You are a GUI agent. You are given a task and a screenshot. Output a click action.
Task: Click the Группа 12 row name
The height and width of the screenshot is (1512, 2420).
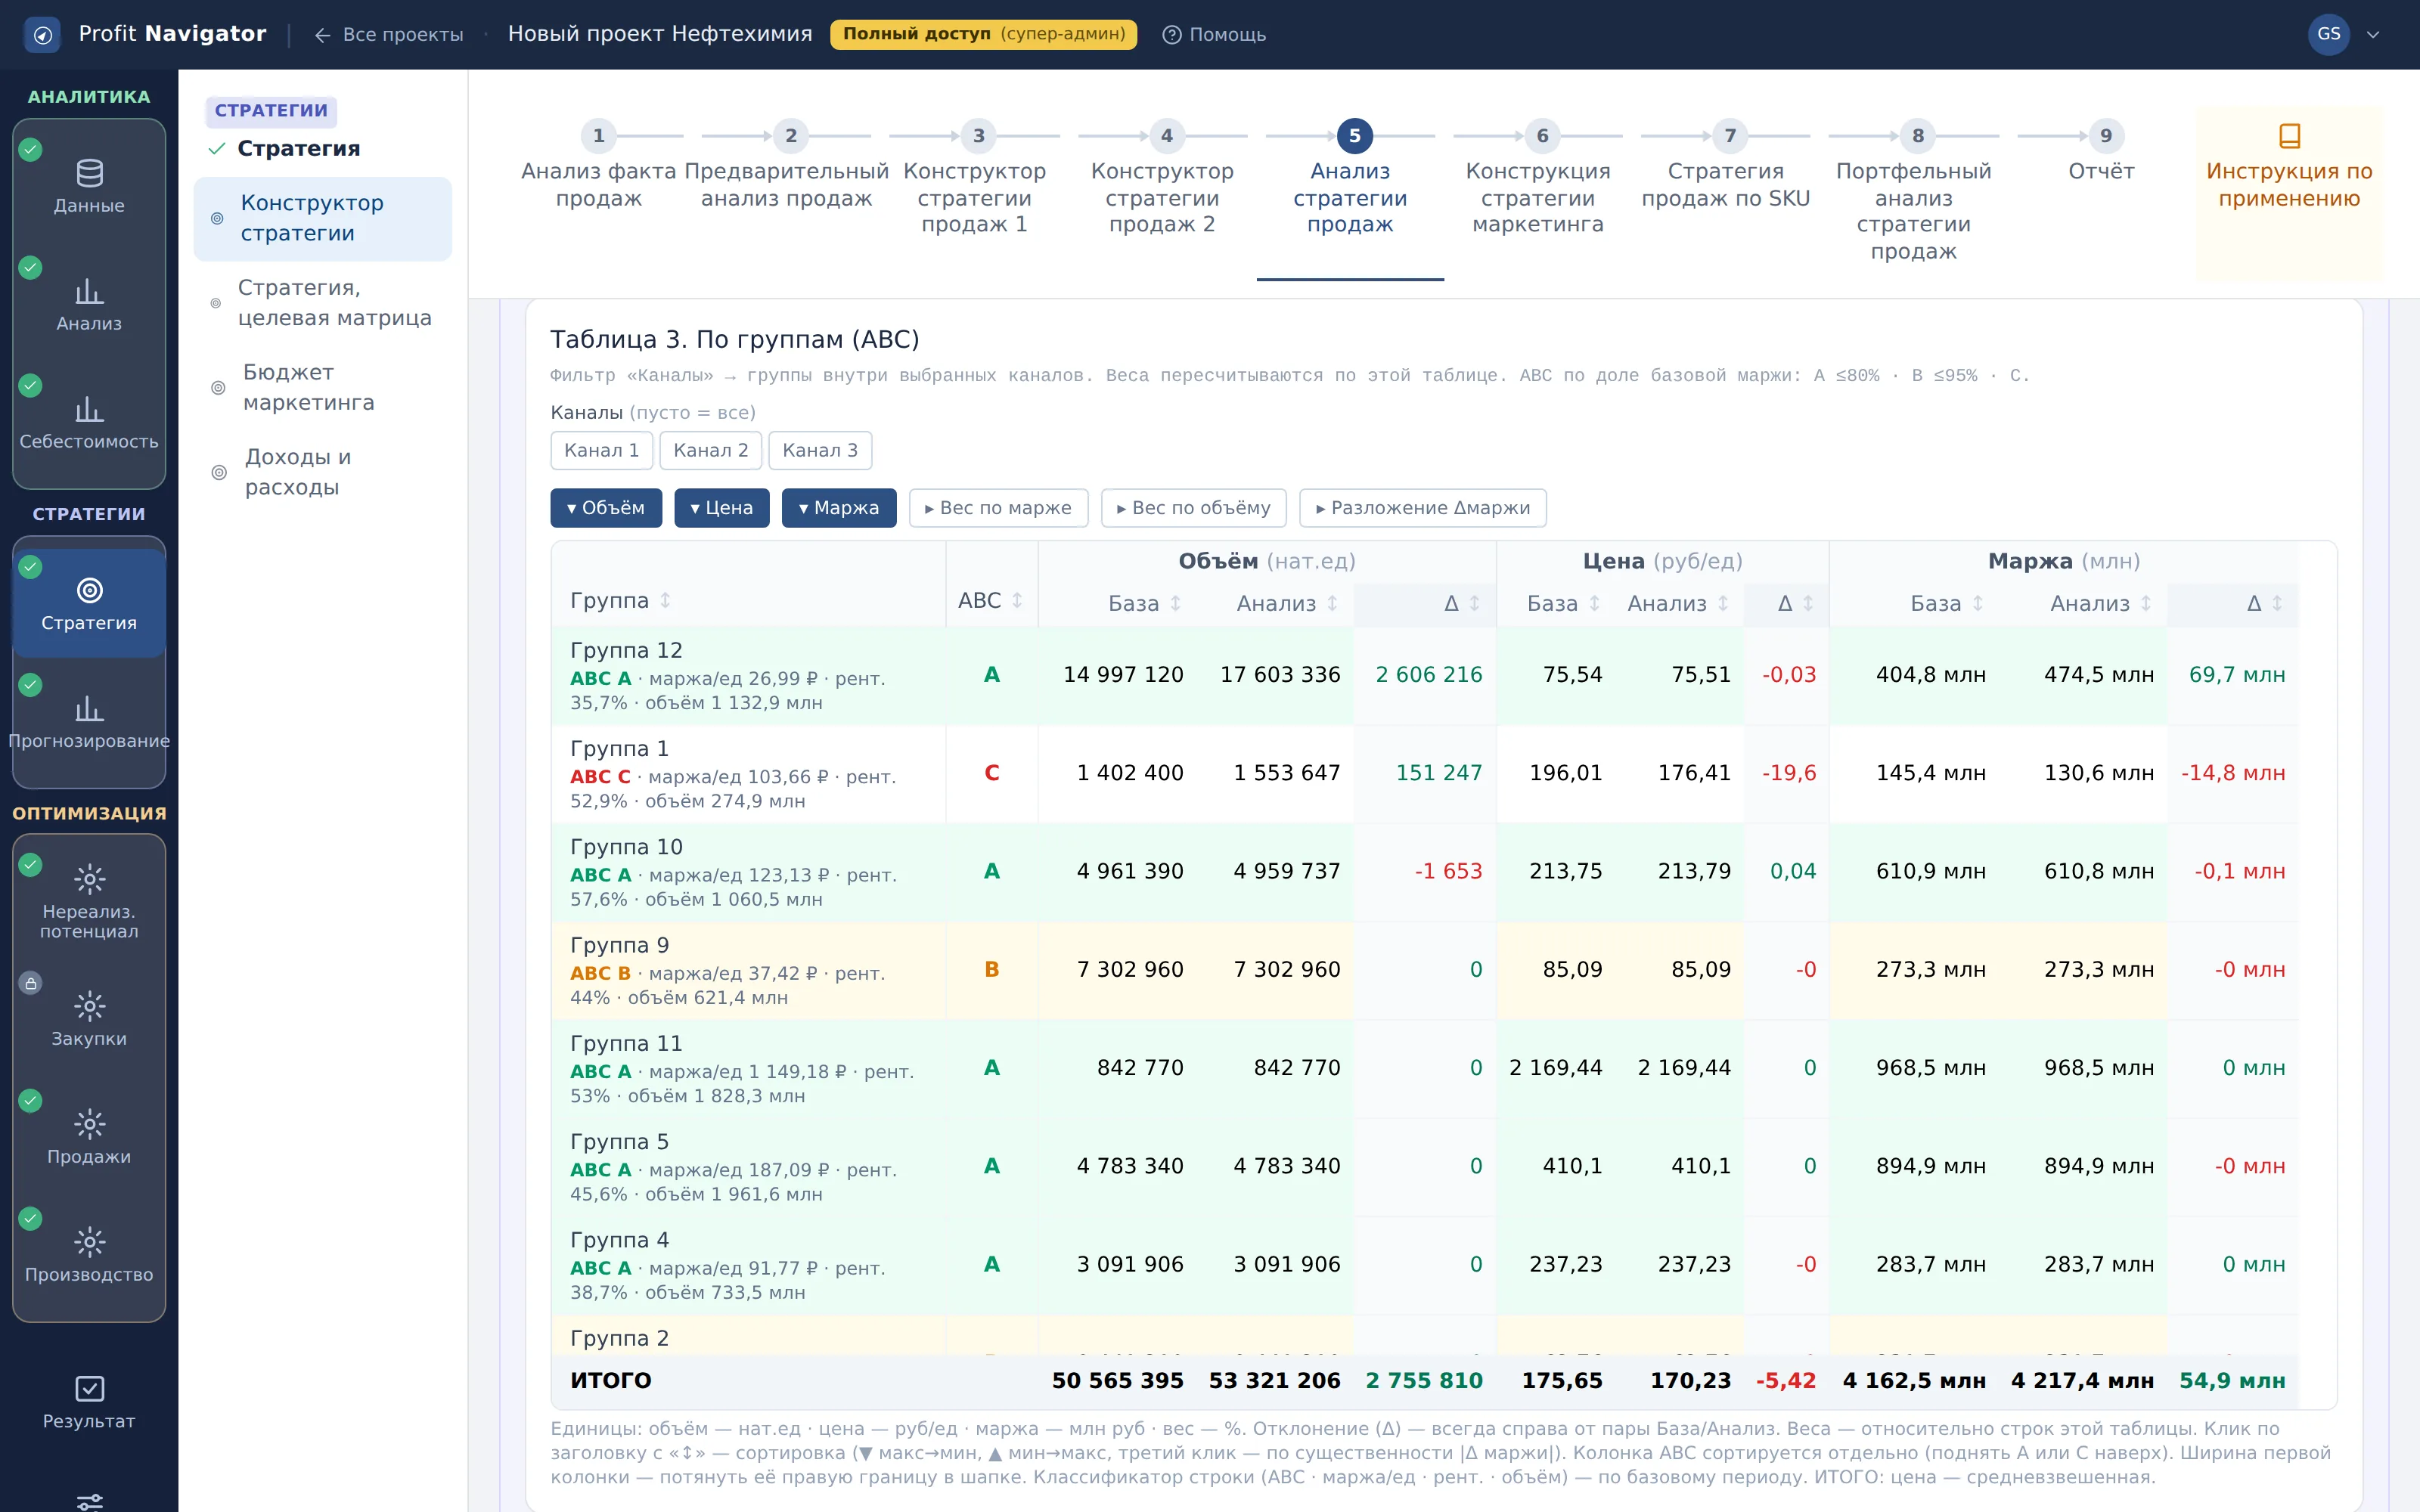(x=626, y=650)
